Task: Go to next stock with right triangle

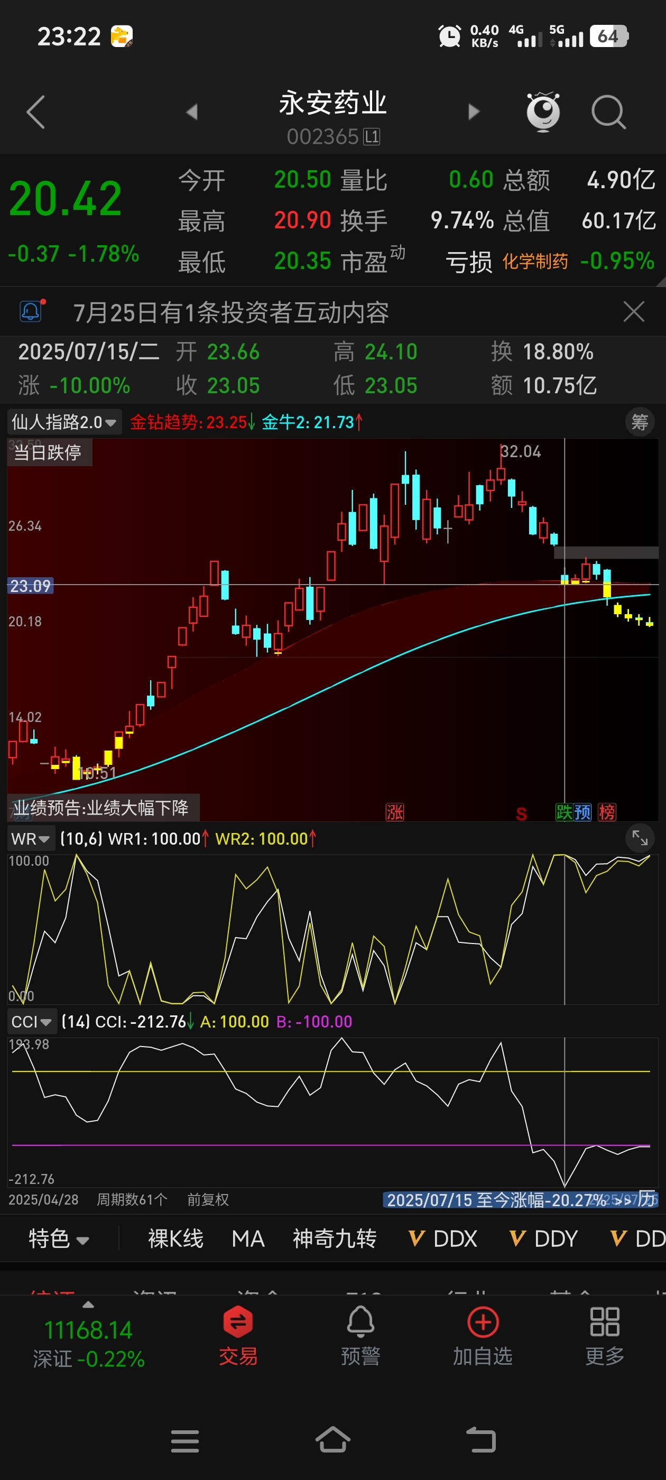Action: [474, 112]
